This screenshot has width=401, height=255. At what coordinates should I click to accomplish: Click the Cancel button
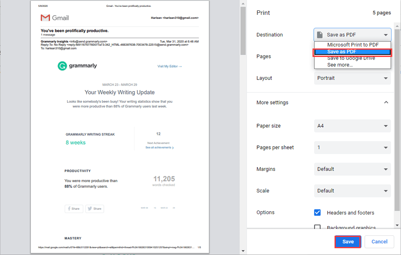379,242
